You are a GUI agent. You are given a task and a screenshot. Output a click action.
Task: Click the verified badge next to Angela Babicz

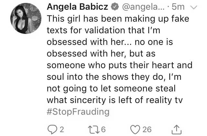115,7
